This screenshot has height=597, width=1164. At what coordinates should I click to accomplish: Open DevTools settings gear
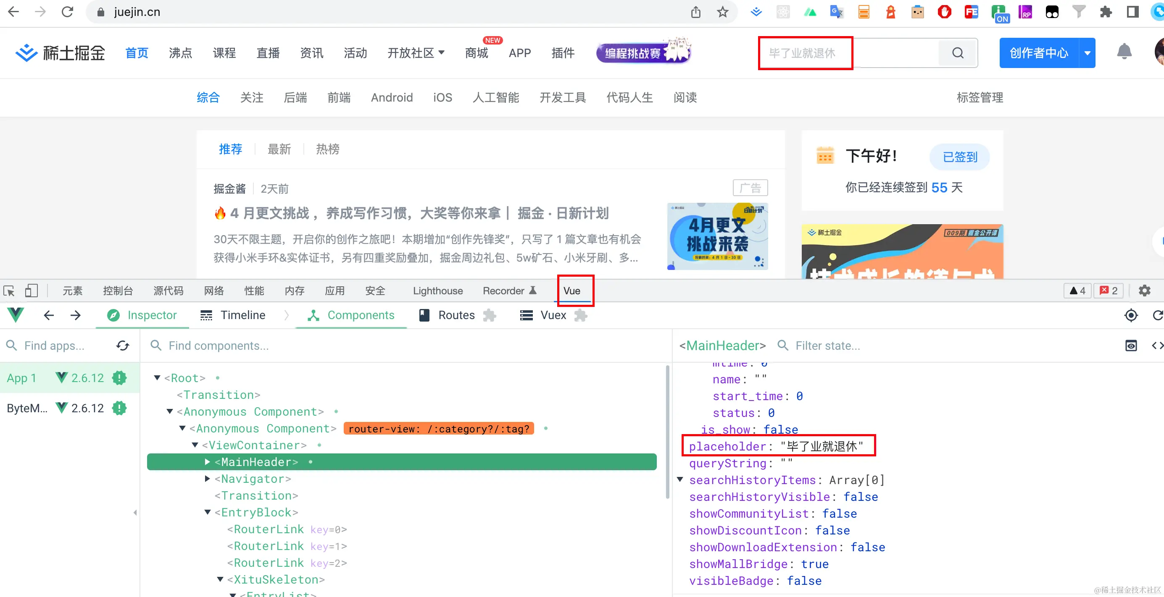pyautogui.click(x=1144, y=291)
